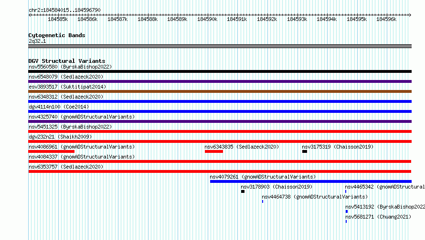
Task: Click the Cytogenetic Bands track title
Action: 57,35
